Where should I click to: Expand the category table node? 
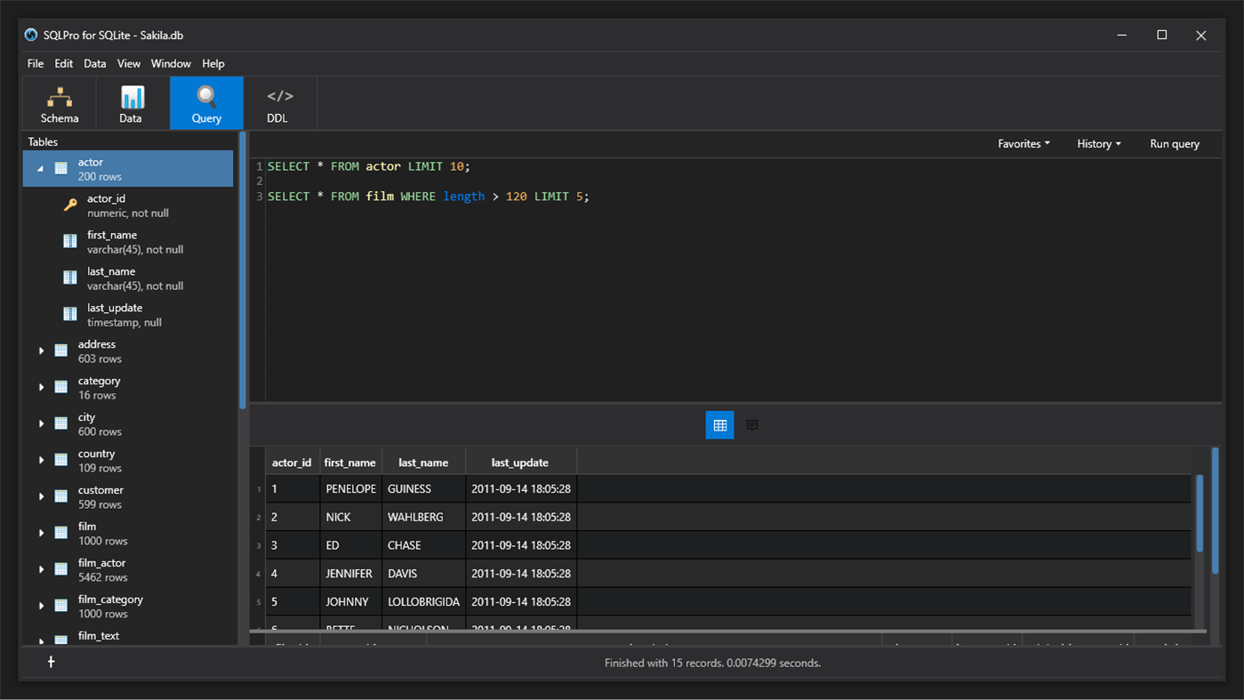[x=41, y=387]
